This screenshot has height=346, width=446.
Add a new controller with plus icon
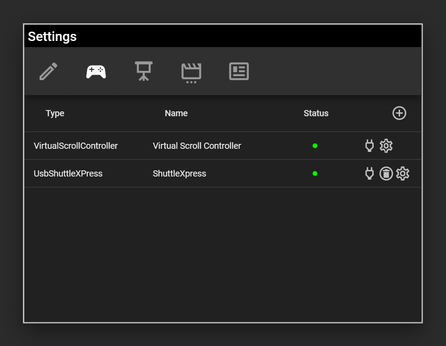[399, 113]
